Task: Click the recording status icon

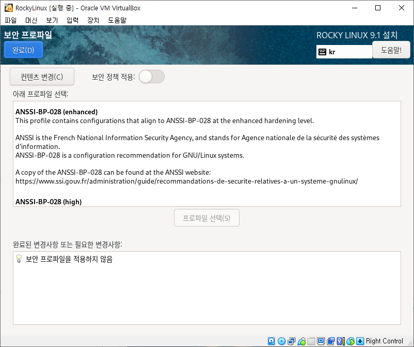Action: [x=330, y=341]
